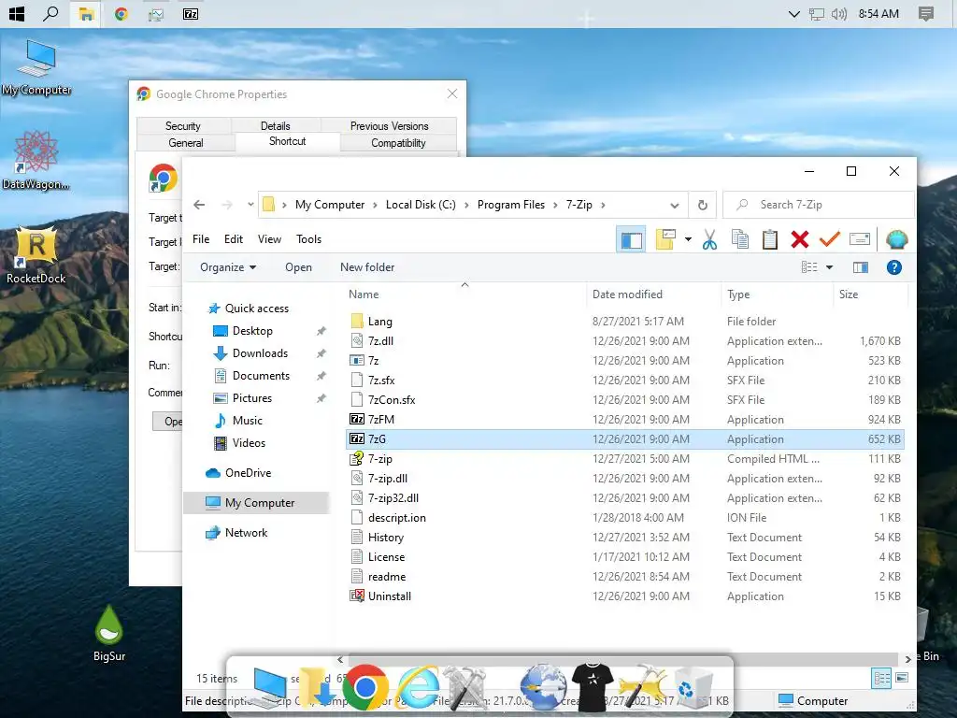Open the dropdown arrow beside folder options icon
957x718 pixels.
pos(688,239)
